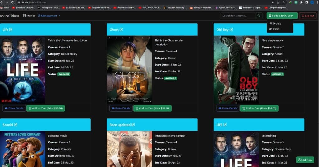Click the Add New button
The height and width of the screenshot is (167, 319).
click(305, 160)
